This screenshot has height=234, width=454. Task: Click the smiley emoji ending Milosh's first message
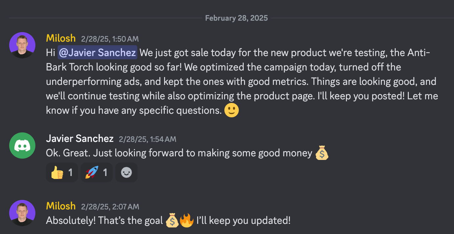[x=232, y=110]
